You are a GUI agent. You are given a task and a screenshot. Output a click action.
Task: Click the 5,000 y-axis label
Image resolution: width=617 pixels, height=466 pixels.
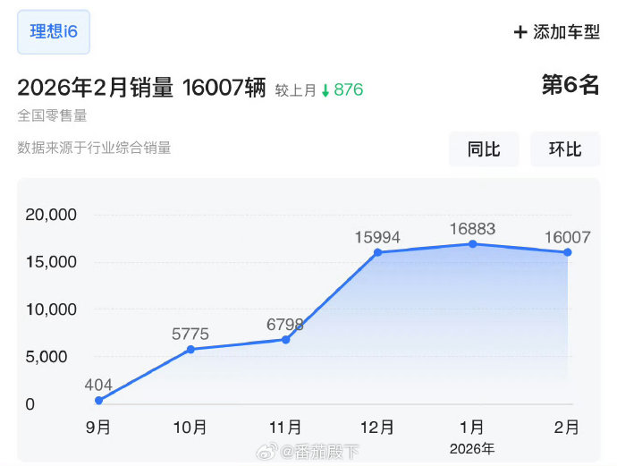tap(46, 357)
